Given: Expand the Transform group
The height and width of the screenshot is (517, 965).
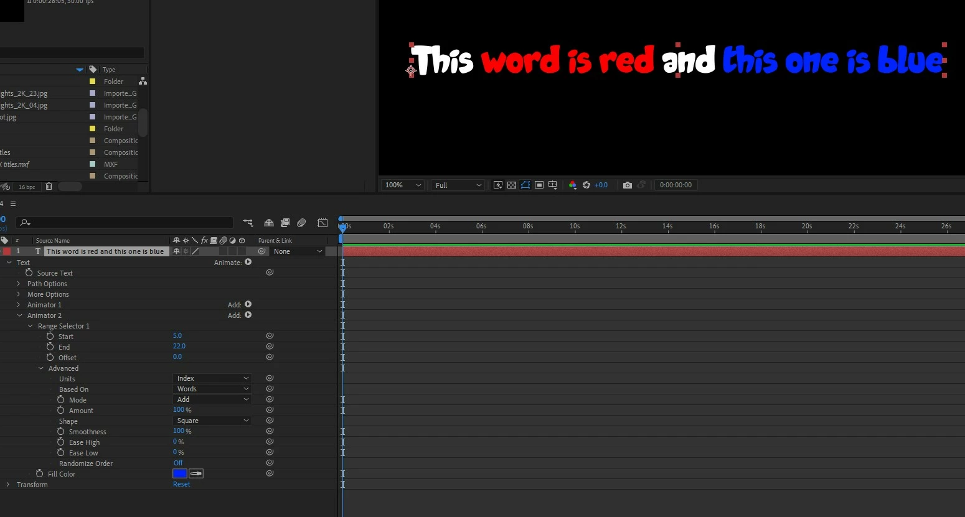Looking at the screenshot, I should point(8,484).
